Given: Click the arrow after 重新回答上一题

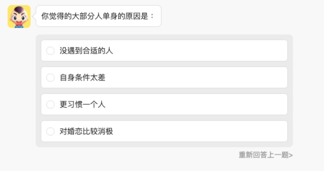Looking at the screenshot, I should (x=291, y=155).
